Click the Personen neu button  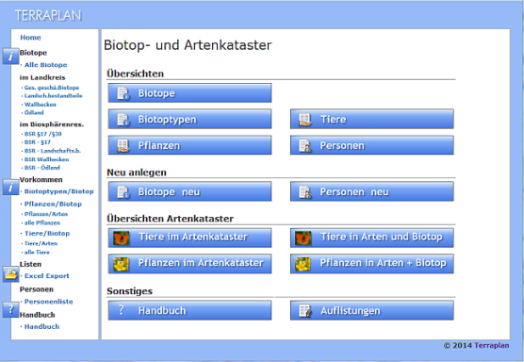click(x=372, y=191)
